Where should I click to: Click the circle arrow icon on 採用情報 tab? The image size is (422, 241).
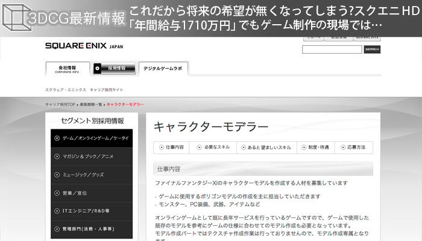click(98, 68)
